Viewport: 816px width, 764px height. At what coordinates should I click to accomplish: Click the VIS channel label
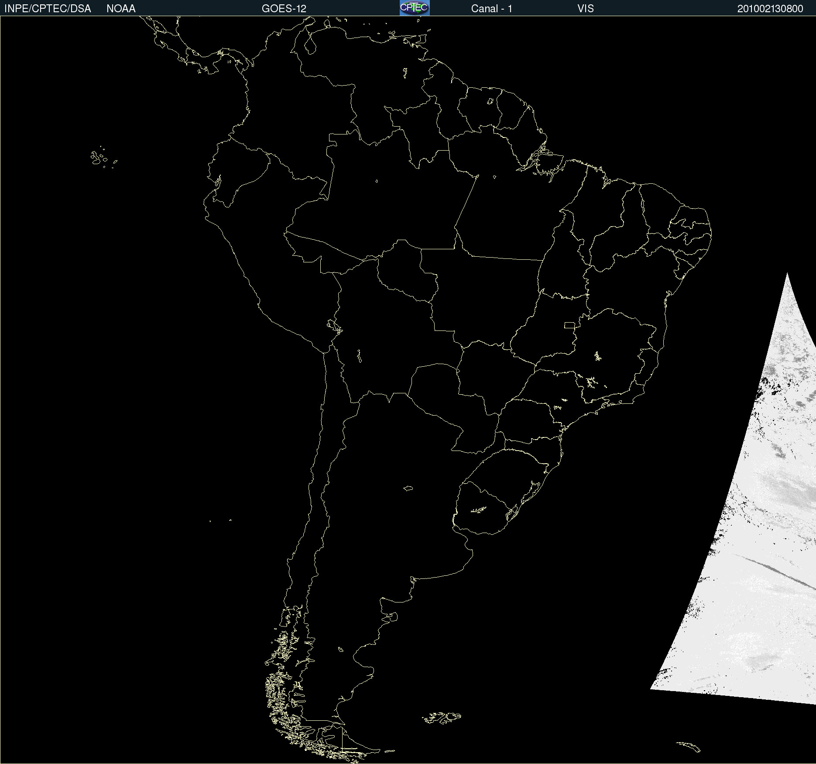click(586, 9)
